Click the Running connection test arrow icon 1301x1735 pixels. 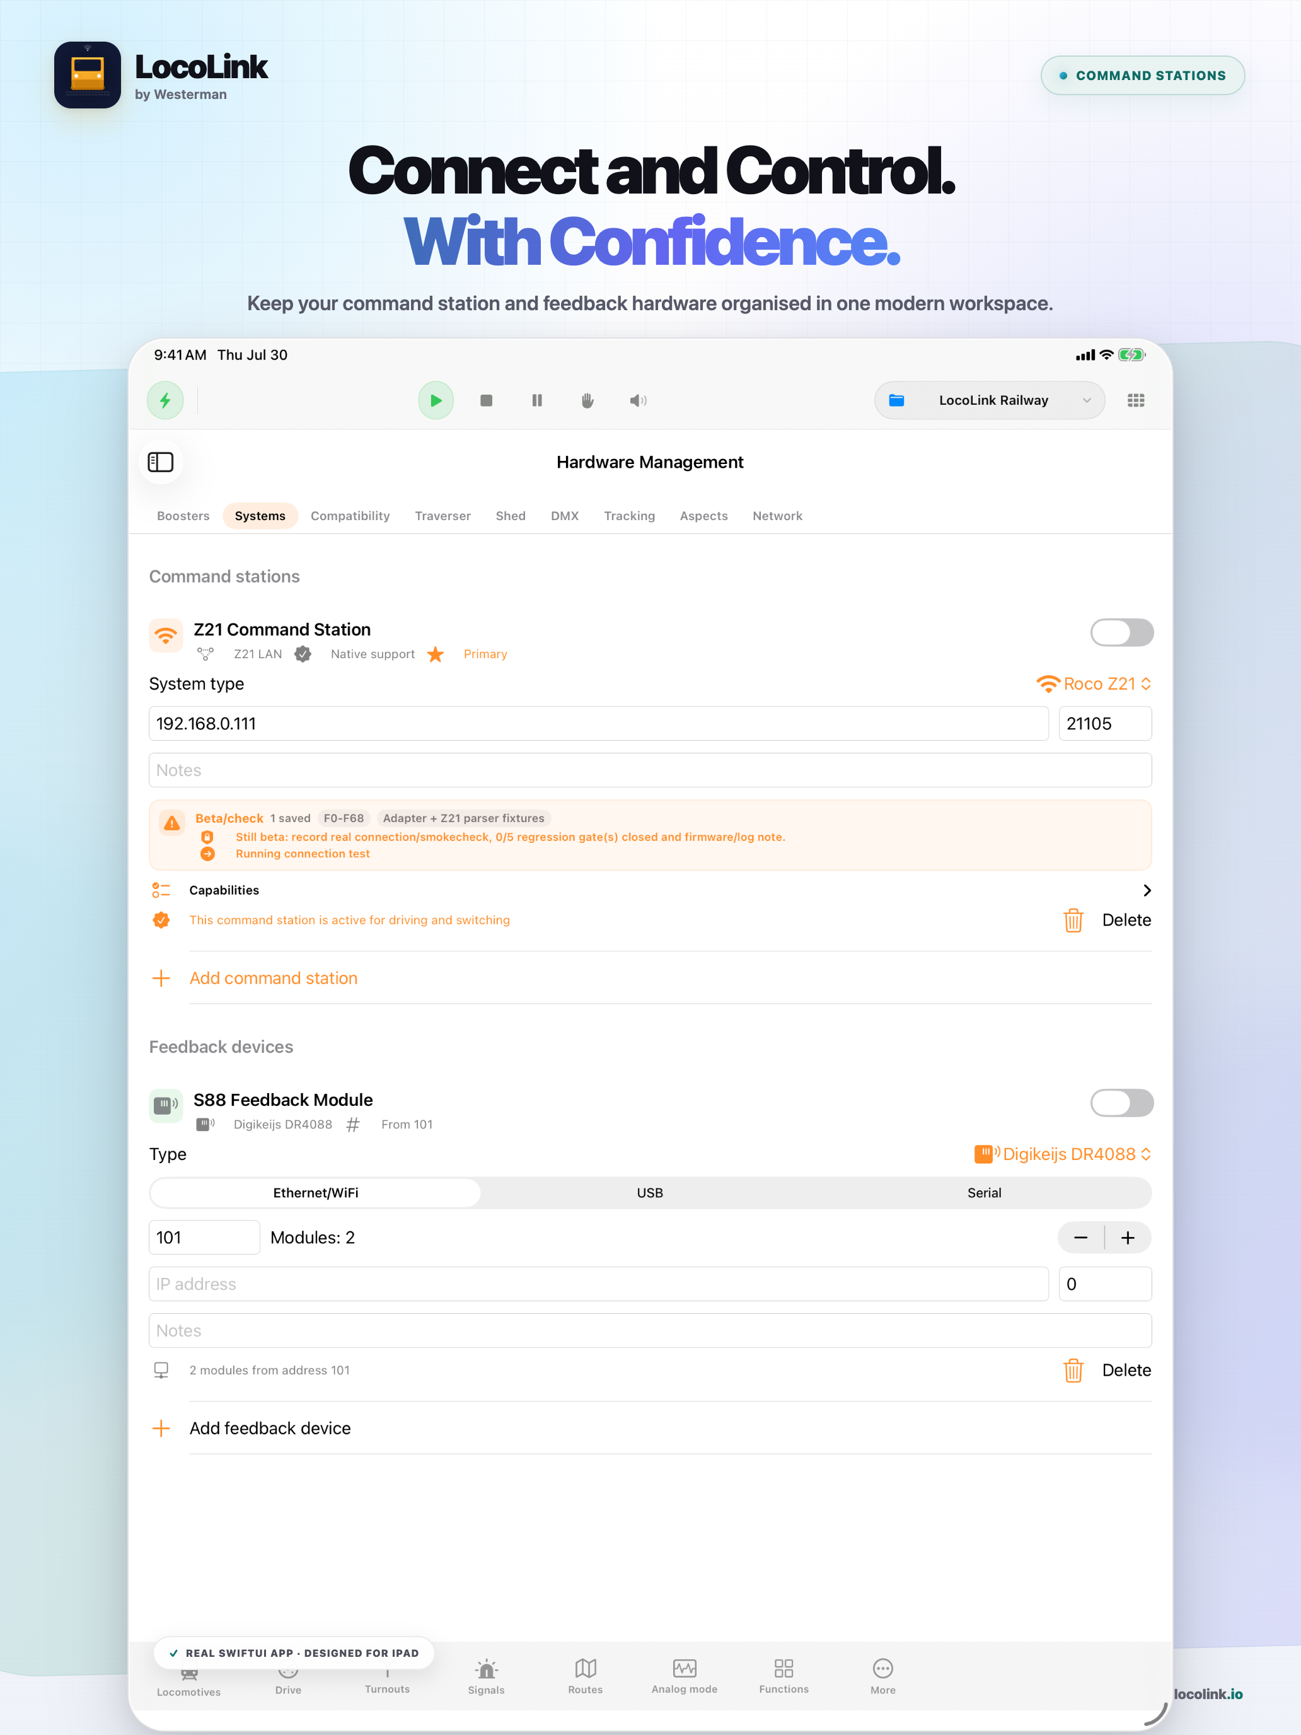pyautogui.click(x=208, y=854)
